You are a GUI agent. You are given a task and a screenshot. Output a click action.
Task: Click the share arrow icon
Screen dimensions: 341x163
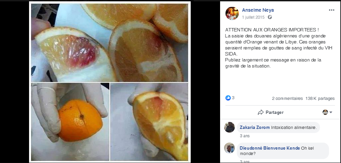[261, 112]
